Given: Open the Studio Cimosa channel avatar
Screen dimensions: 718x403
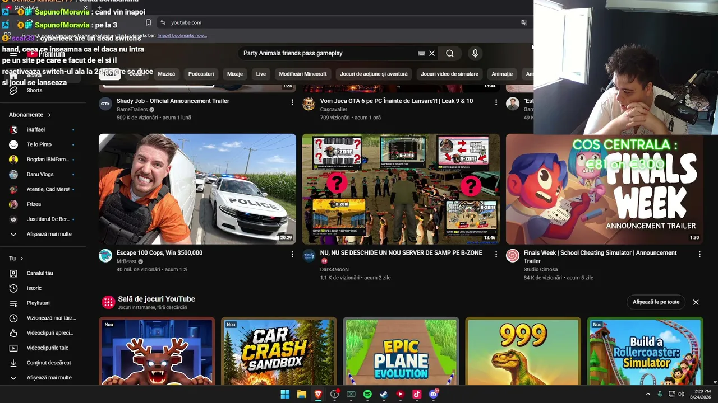Looking at the screenshot, I should 513,256.
